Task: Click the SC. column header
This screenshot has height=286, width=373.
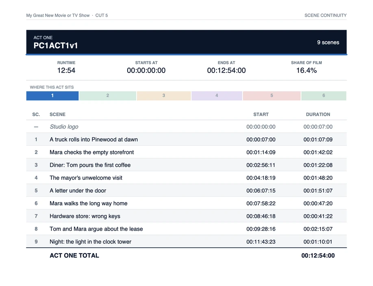Action: click(x=36, y=114)
